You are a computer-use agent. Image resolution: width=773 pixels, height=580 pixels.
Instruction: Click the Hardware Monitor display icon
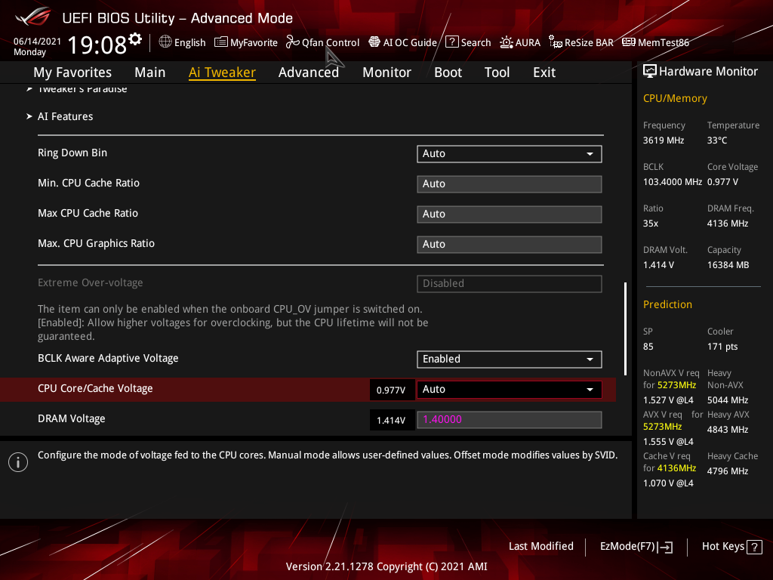[x=650, y=72]
